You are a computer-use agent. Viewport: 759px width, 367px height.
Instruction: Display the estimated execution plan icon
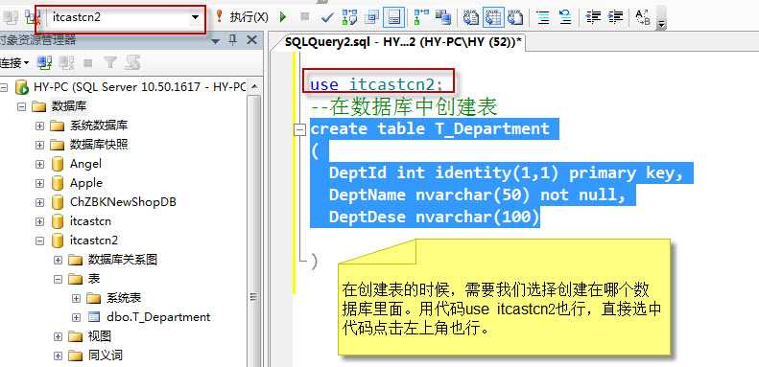tap(349, 17)
